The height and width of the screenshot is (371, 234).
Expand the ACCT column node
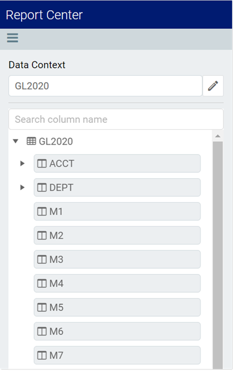(x=22, y=163)
